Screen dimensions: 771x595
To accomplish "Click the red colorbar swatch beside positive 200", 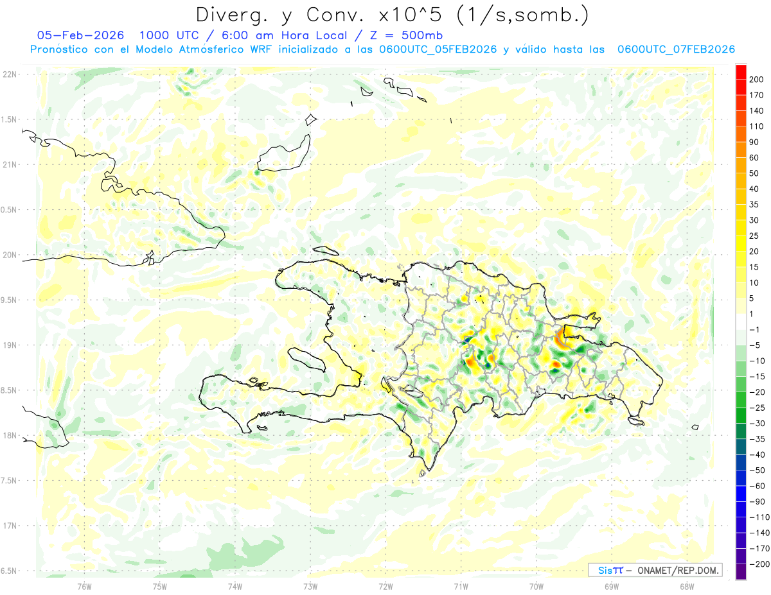I will click(741, 71).
